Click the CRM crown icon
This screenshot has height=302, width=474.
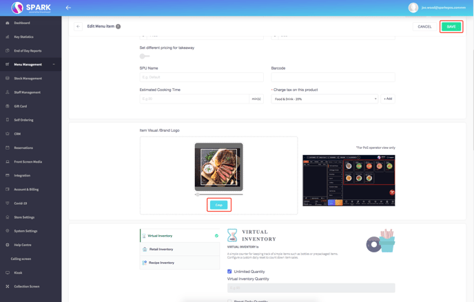8,134
